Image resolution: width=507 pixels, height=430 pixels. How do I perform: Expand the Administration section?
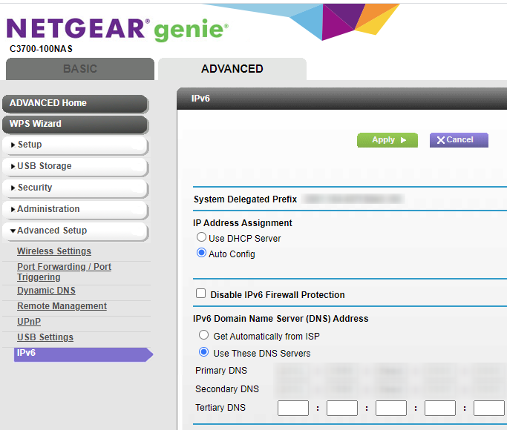(x=74, y=209)
